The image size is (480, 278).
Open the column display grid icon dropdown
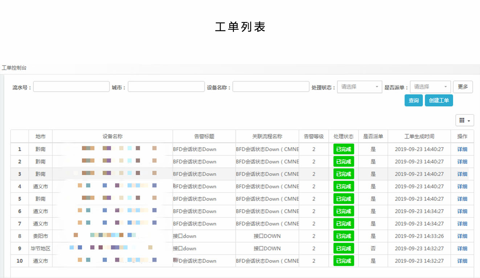464,120
